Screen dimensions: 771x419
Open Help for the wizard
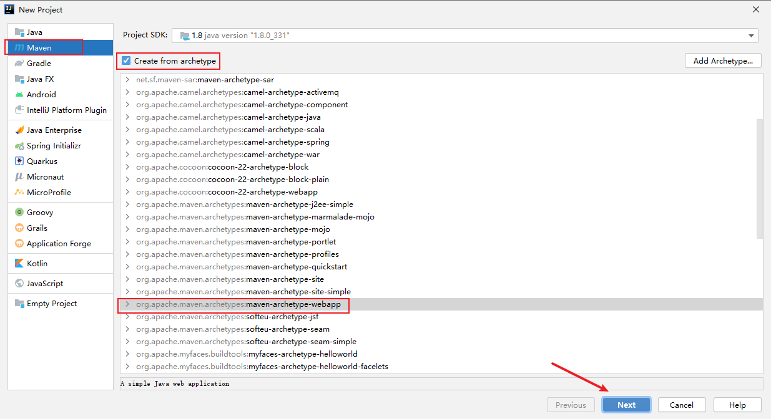tap(737, 405)
